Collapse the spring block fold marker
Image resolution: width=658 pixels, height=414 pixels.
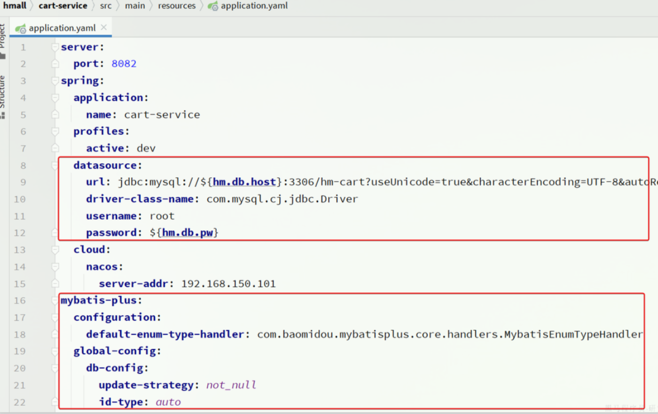pos(55,81)
